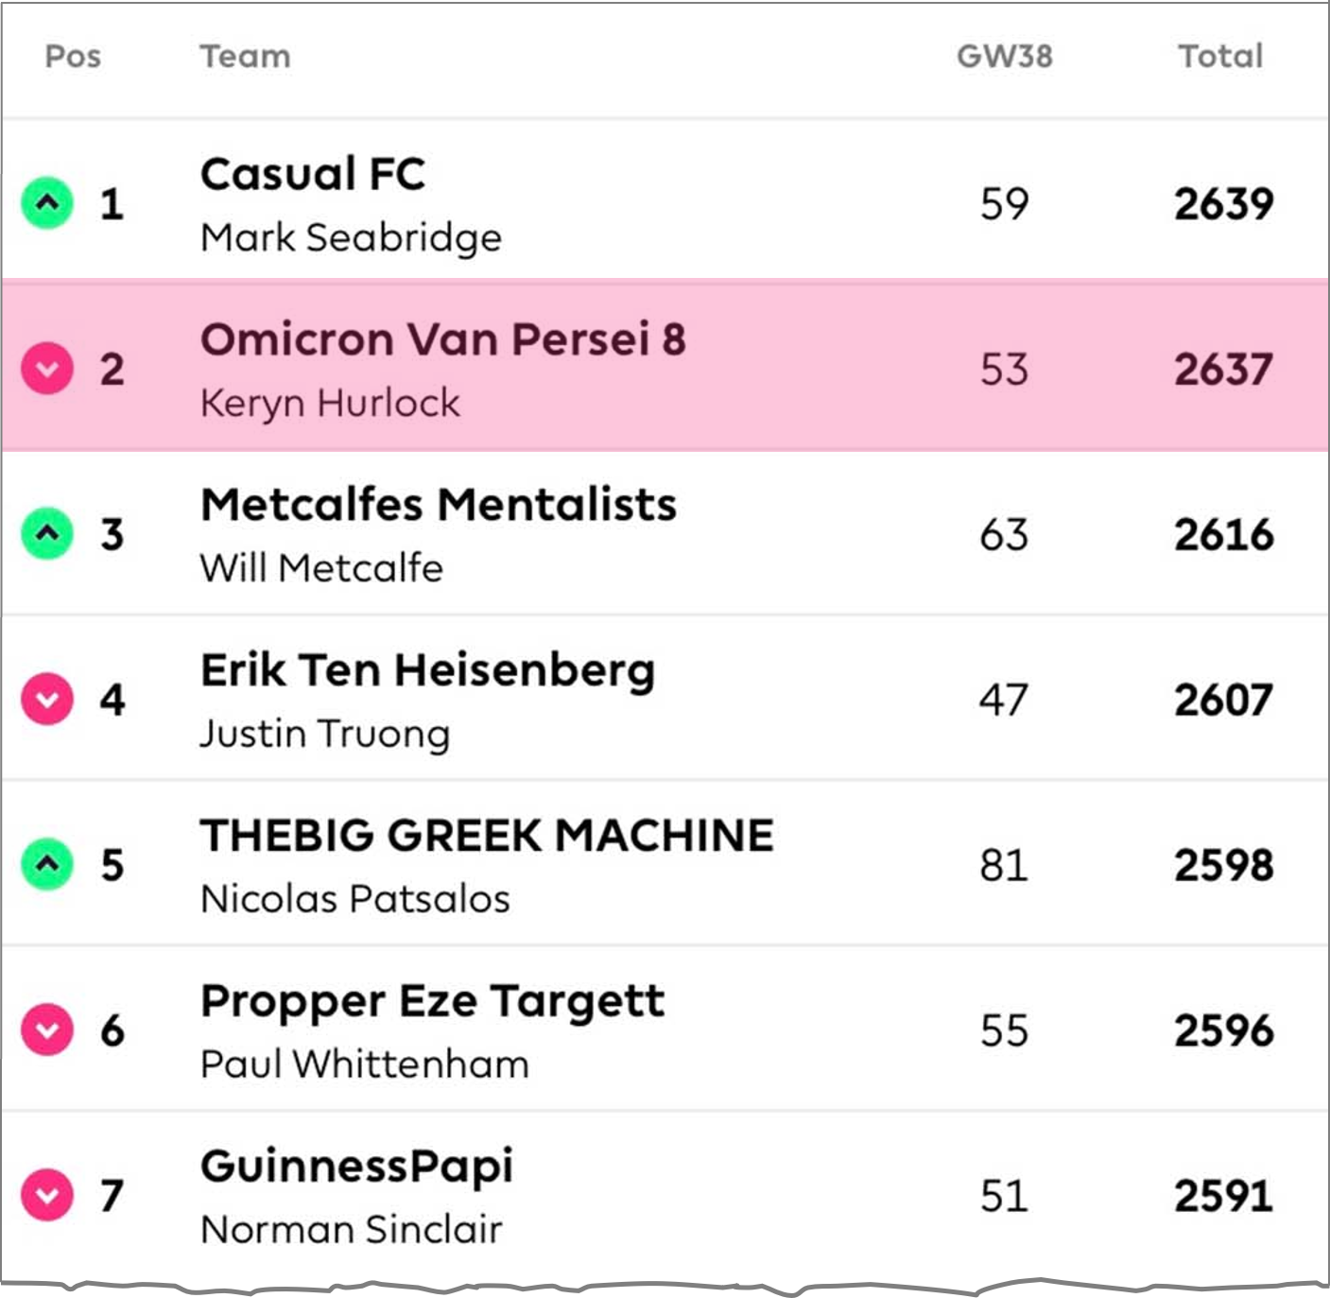Select manager name Mark Seabridge

click(x=351, y=237)
